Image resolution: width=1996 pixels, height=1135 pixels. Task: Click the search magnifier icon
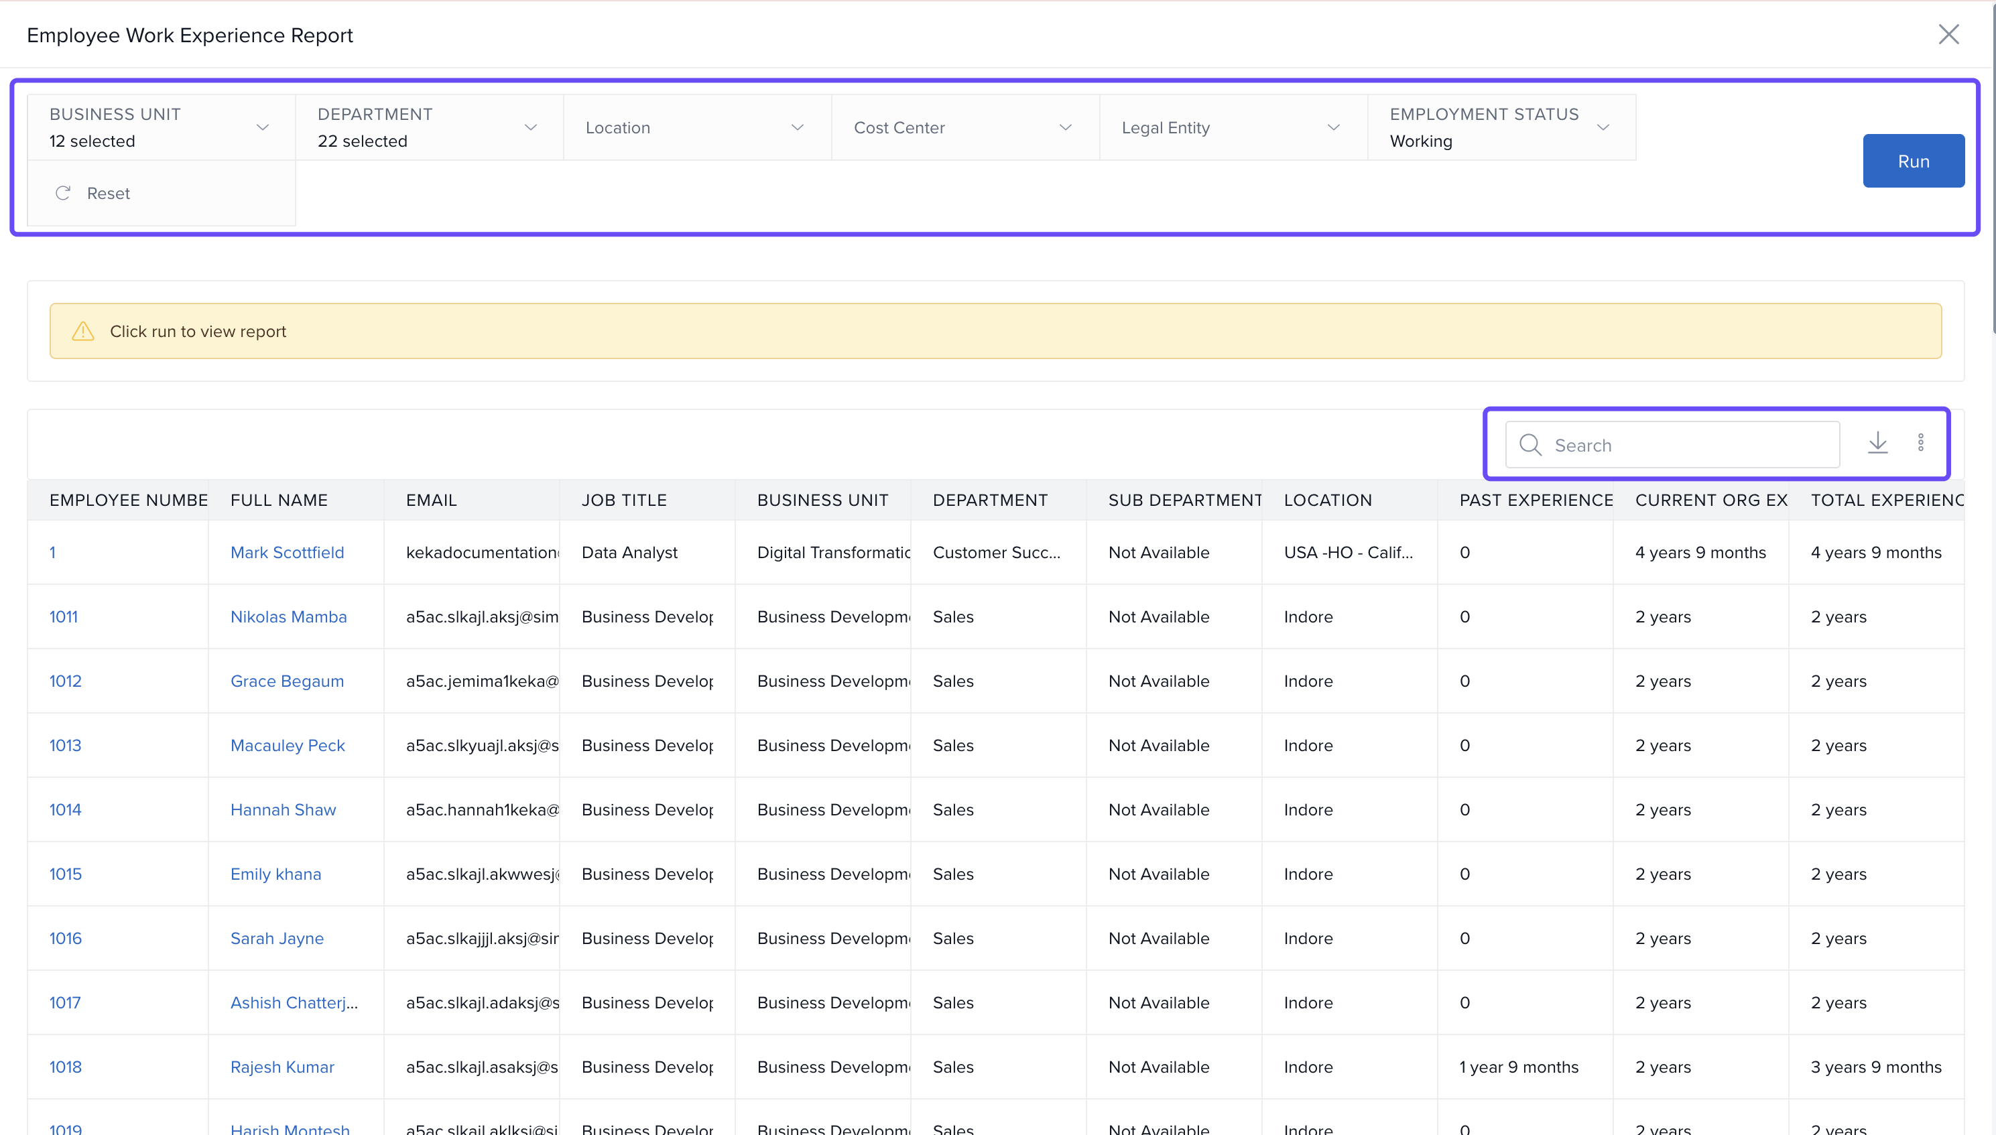(x=1530, y=445)
